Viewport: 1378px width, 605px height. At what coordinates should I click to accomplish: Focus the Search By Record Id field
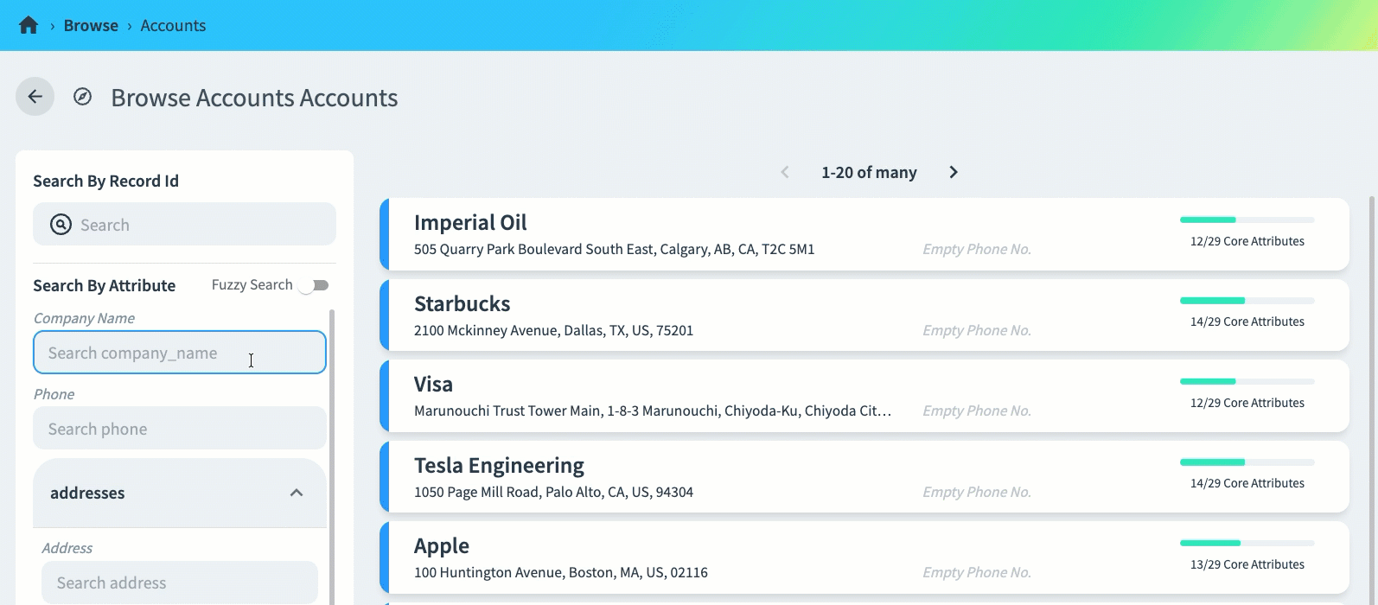point(184,225)
